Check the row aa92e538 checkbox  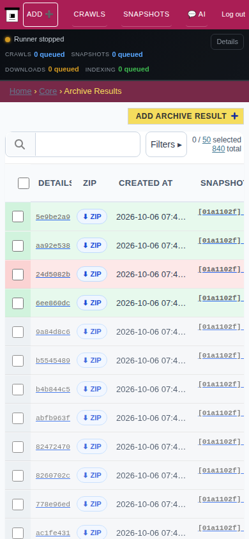coord(18,246)
